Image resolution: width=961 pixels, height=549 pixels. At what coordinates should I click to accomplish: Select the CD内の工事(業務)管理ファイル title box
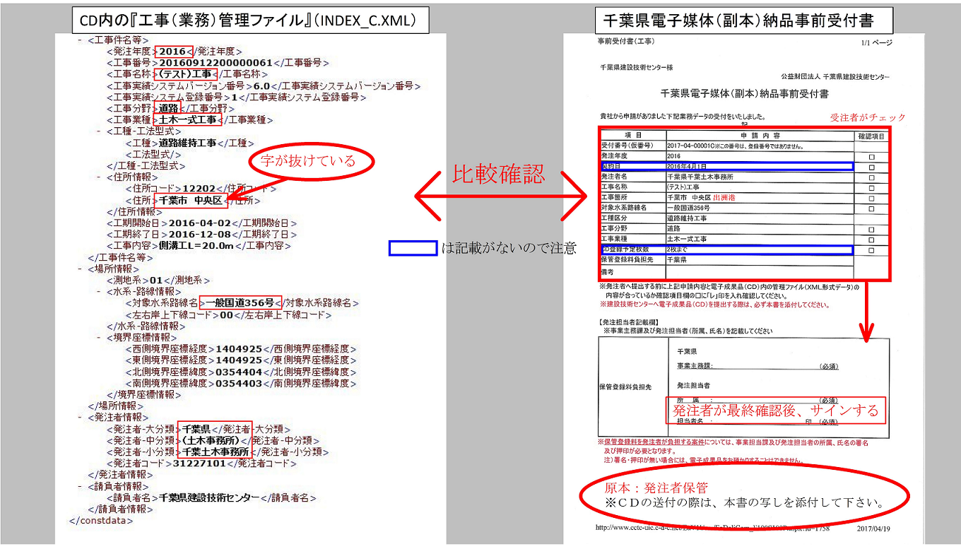tap(250, 20)
